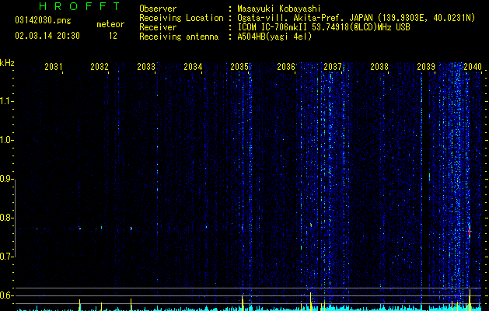Click the HROFFT title text

click(x=80, y=6)
